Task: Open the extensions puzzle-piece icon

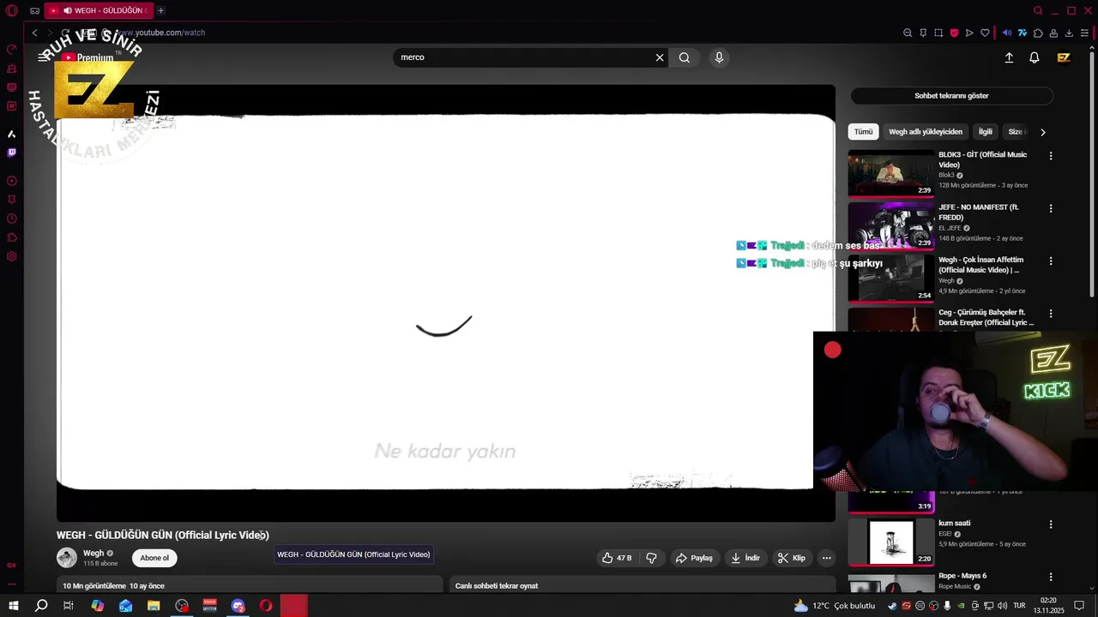Action: pyautogui.click(x=1038, y=33)
